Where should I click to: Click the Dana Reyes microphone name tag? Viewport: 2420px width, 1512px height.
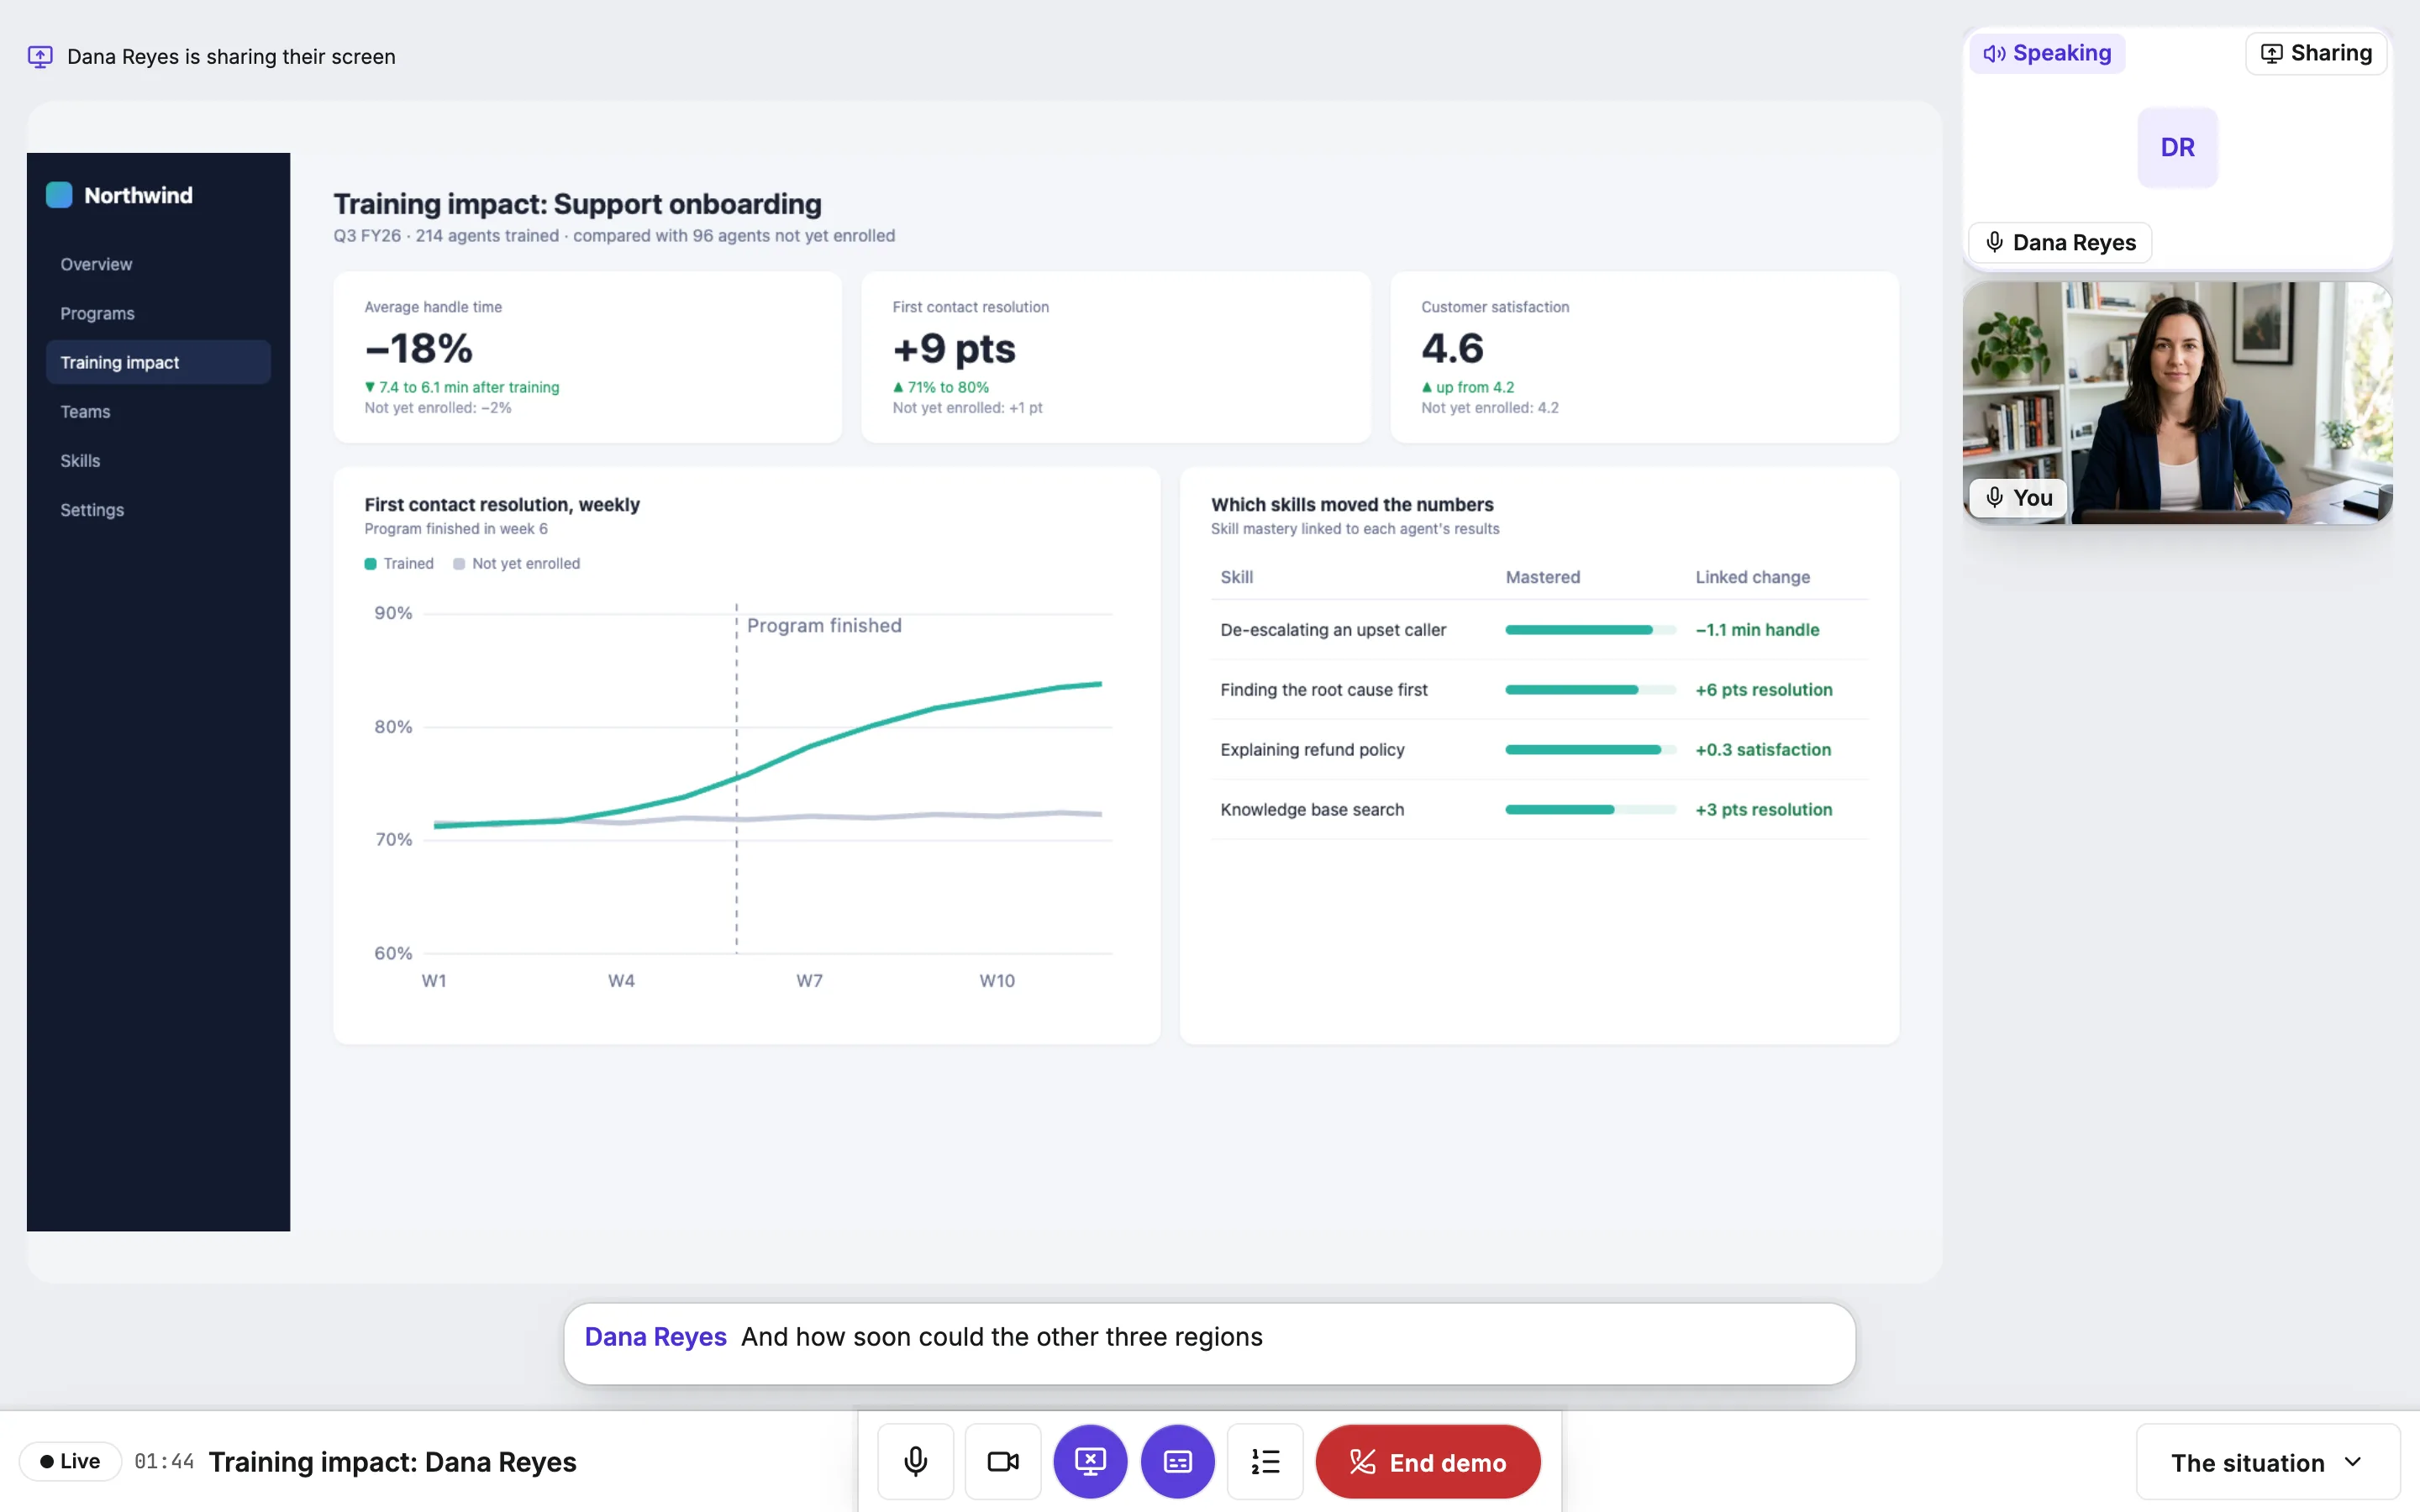point(2060,242)
